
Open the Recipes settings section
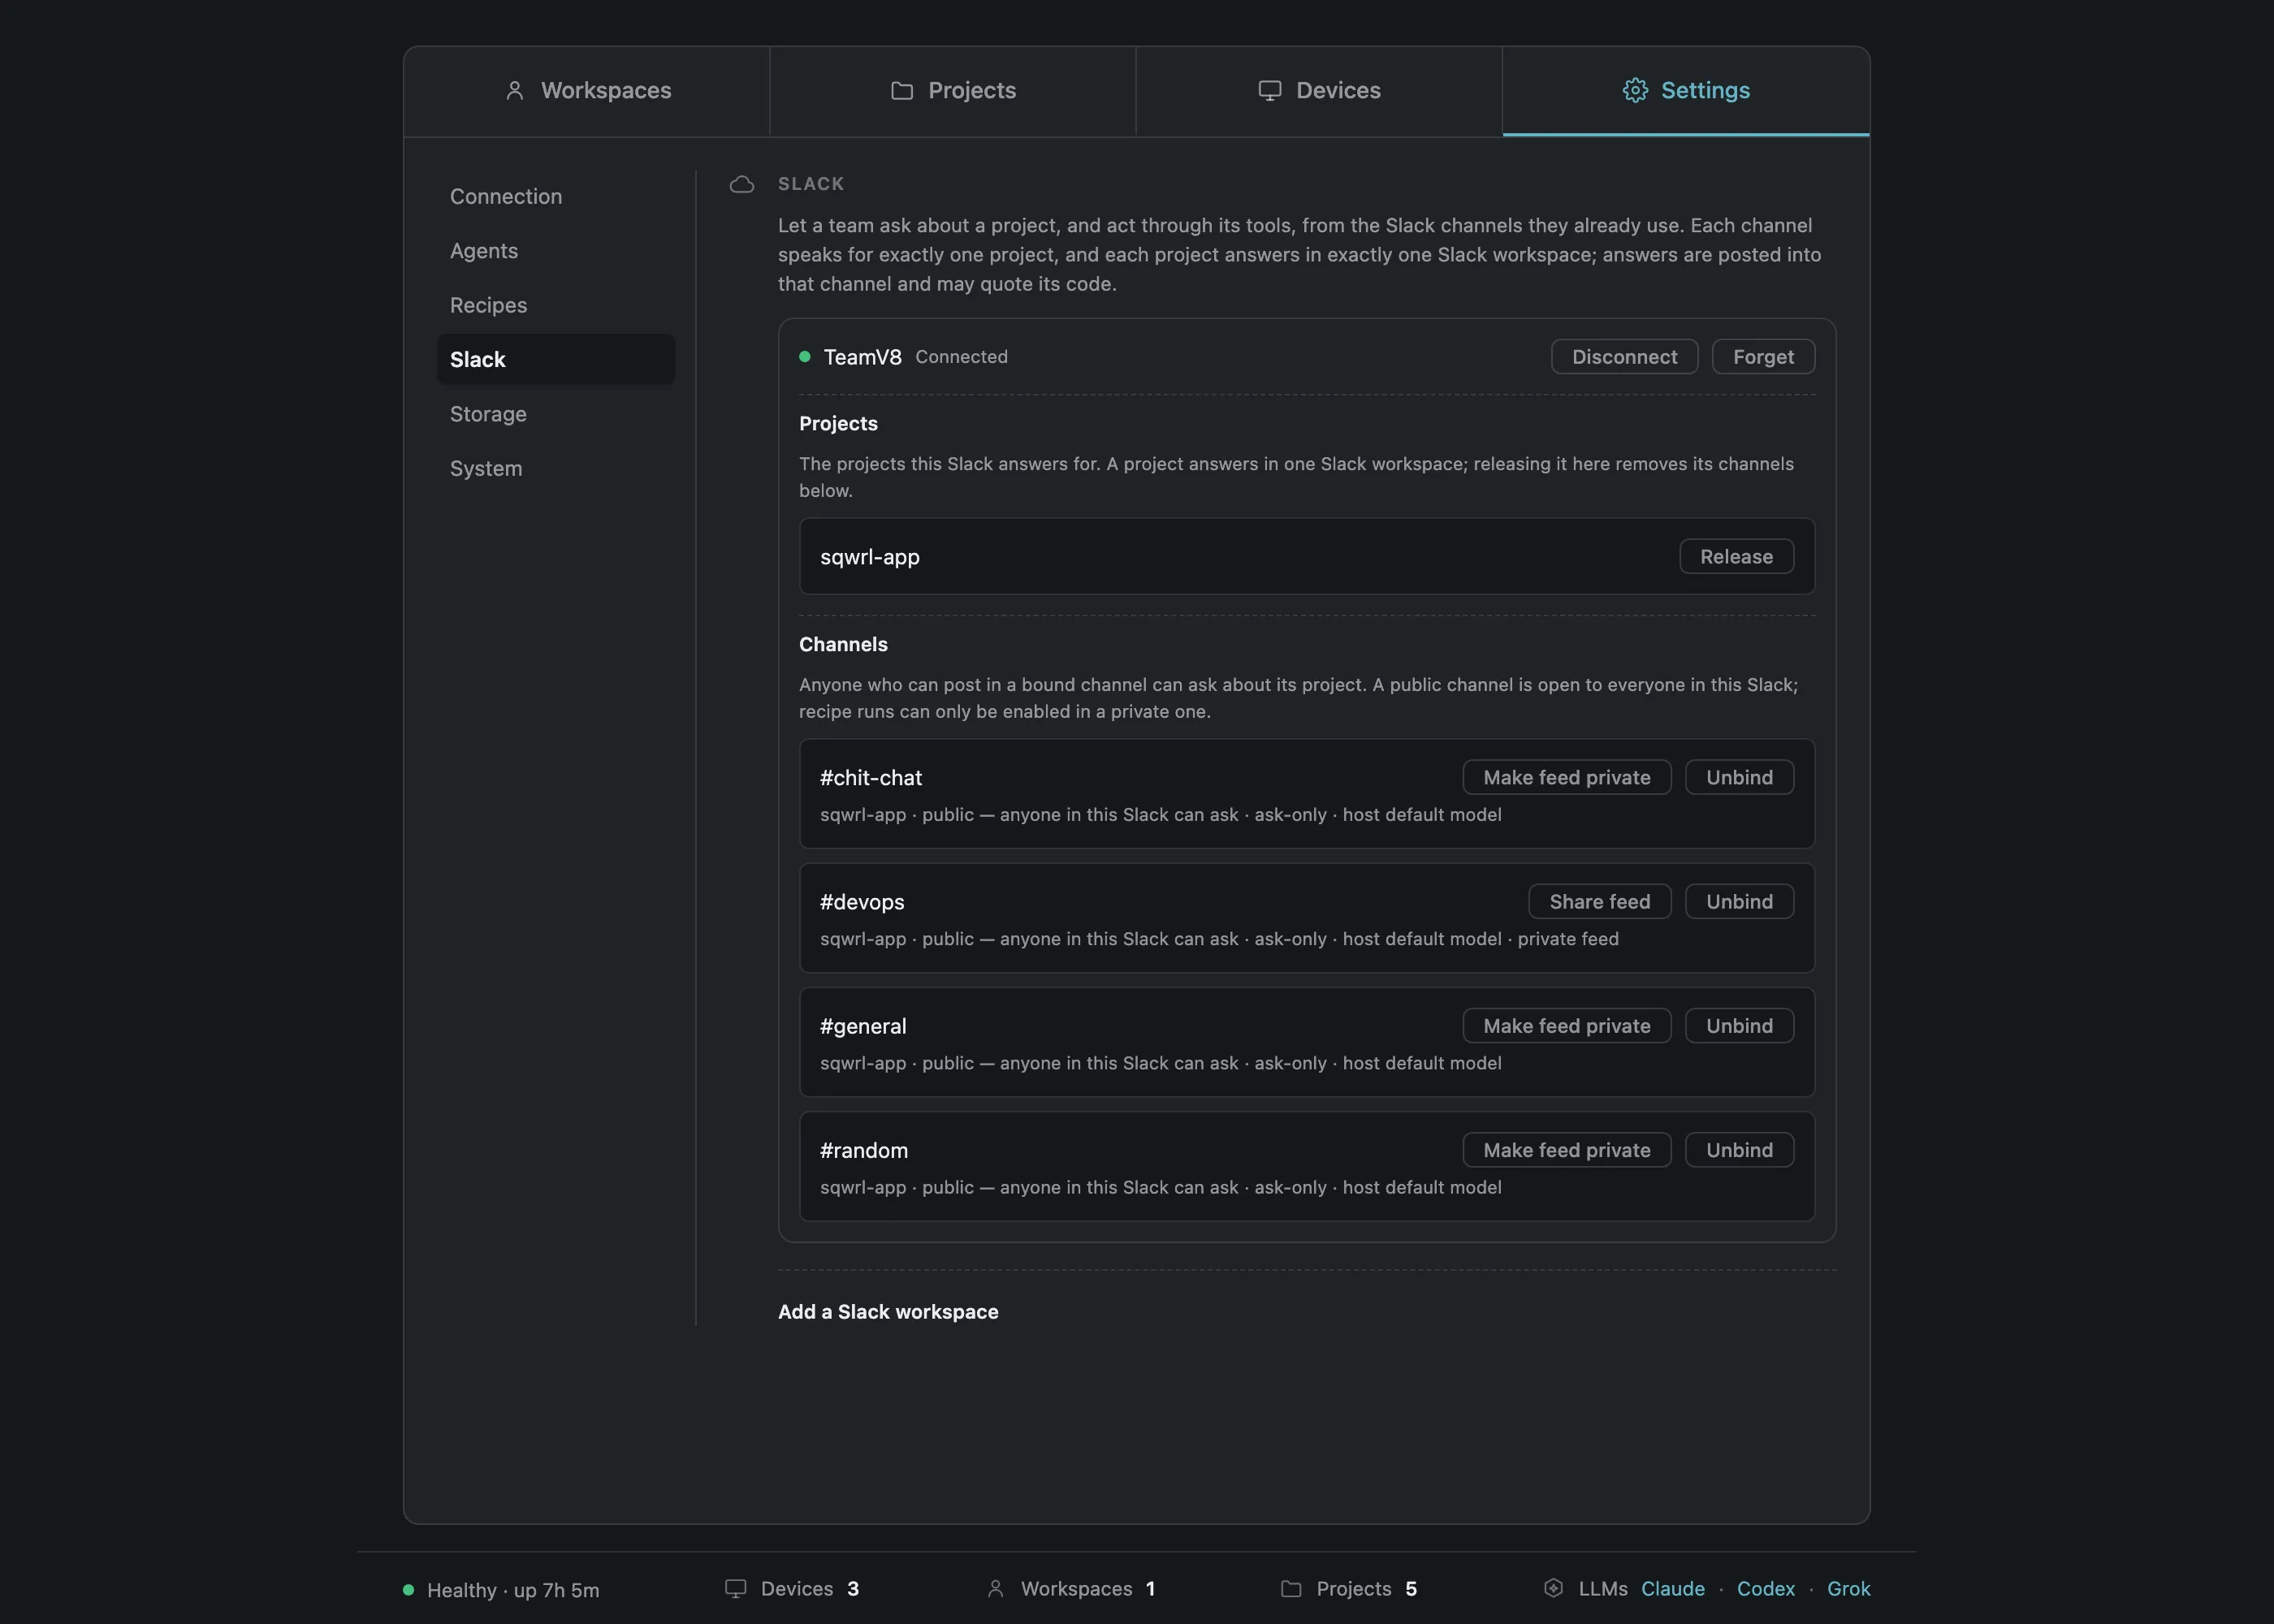point(556,305)
